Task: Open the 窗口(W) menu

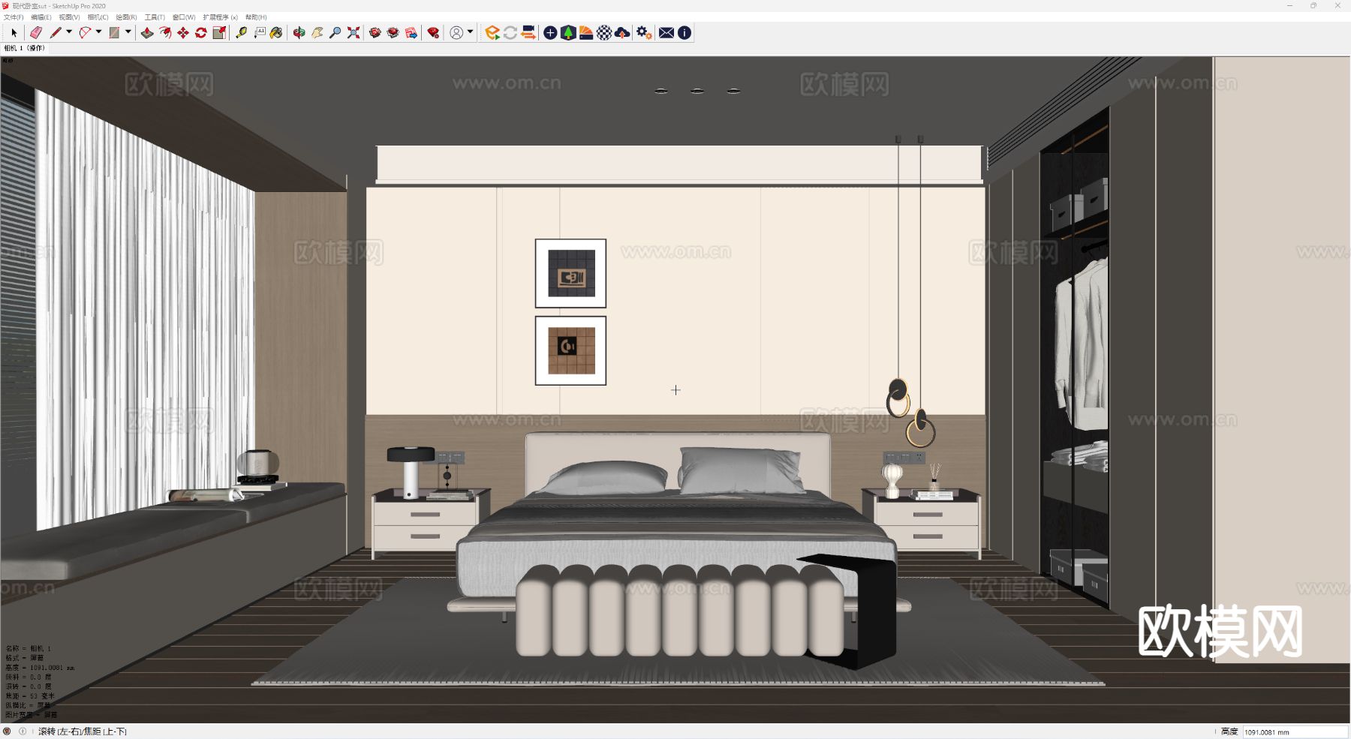Action: click(x=184, y=17)
